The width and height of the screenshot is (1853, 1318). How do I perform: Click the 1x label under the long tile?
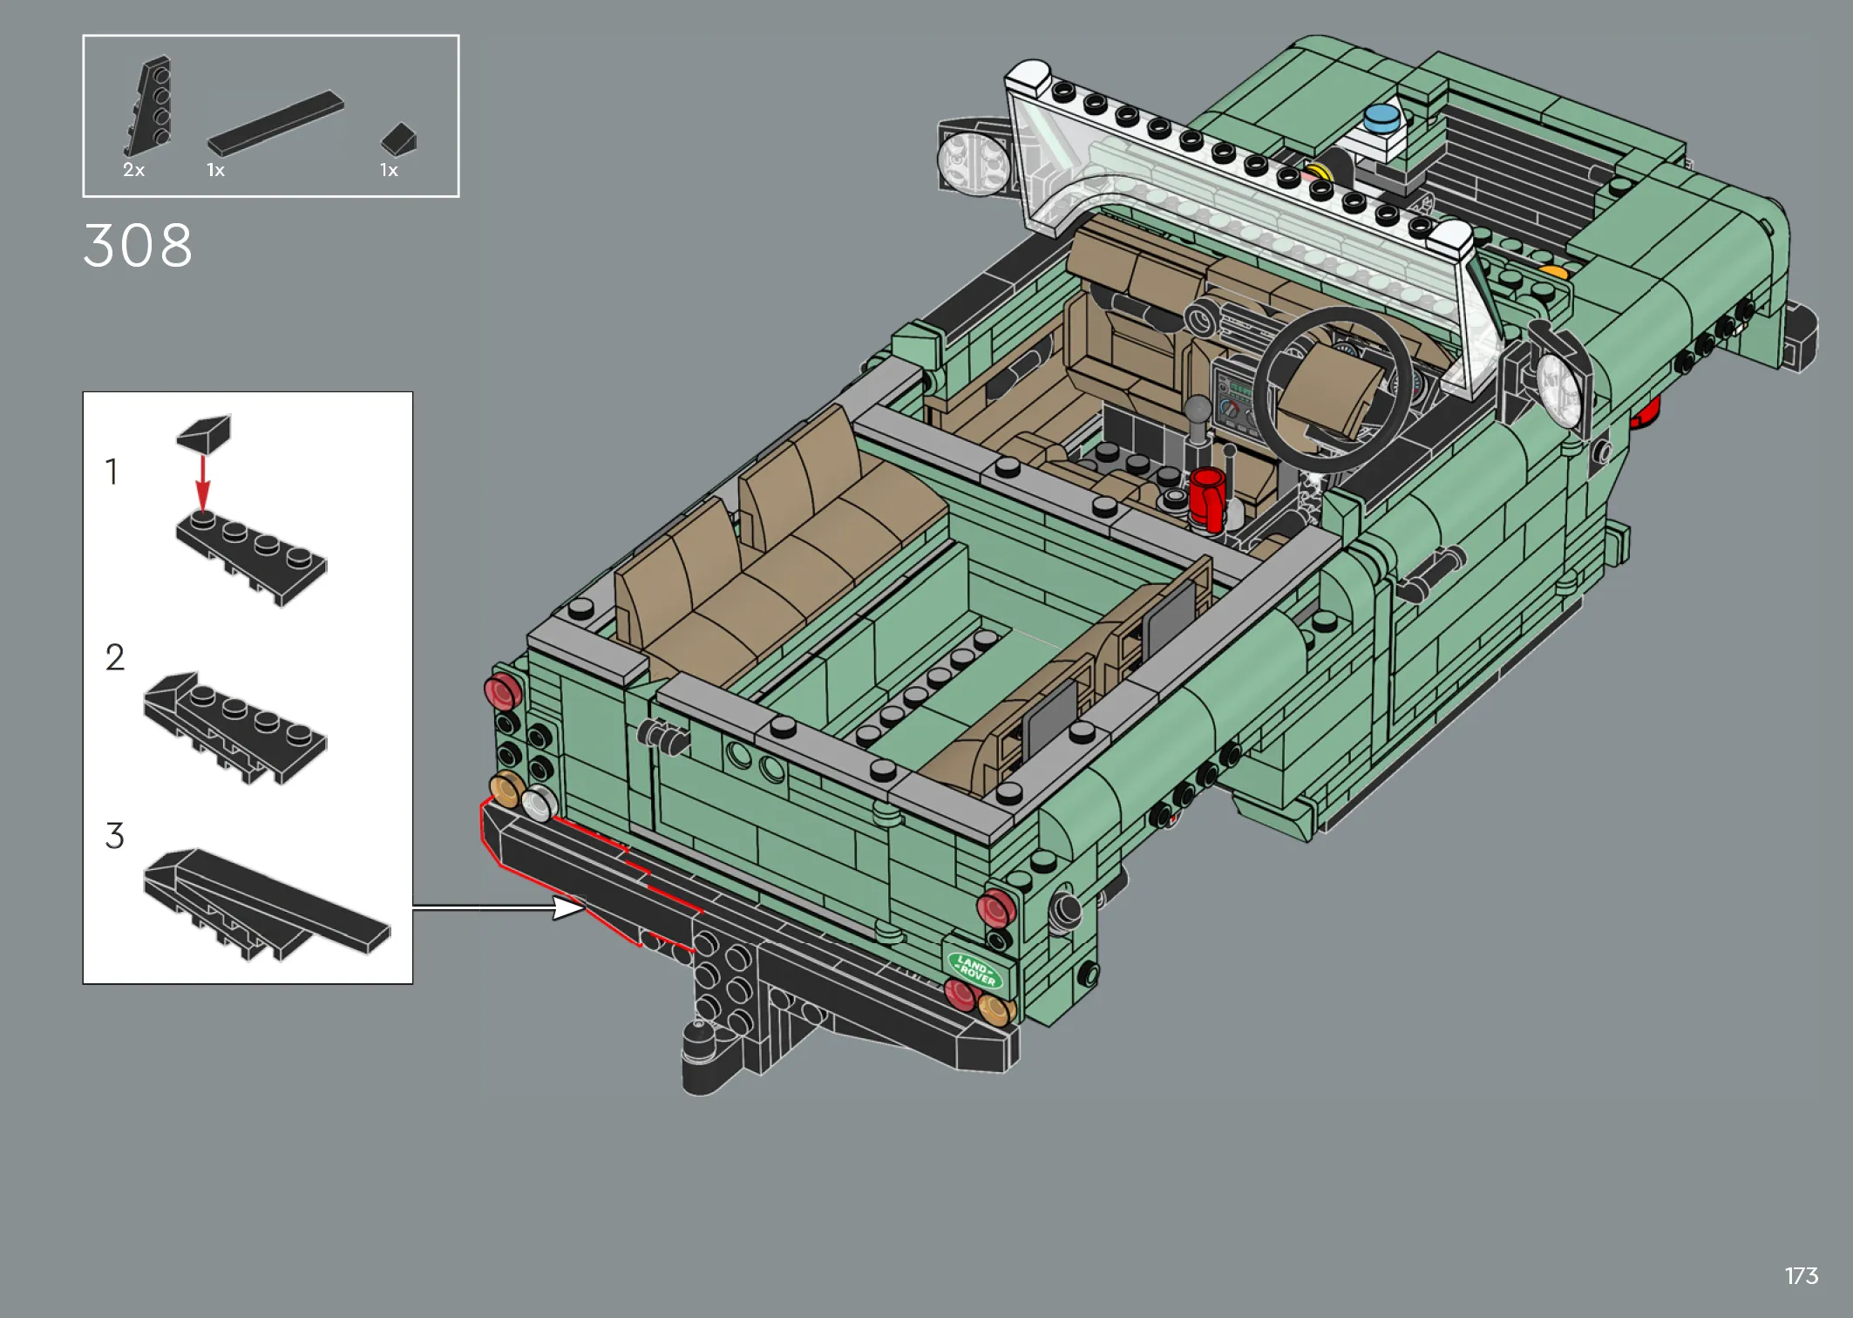pyautogui.click(x=215, y=170)
